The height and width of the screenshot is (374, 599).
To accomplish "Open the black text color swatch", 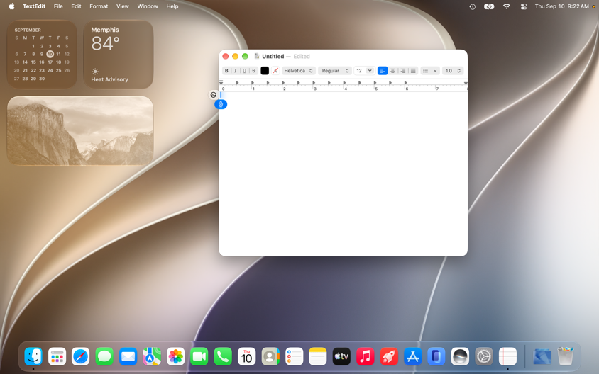I will click(265, 71).
